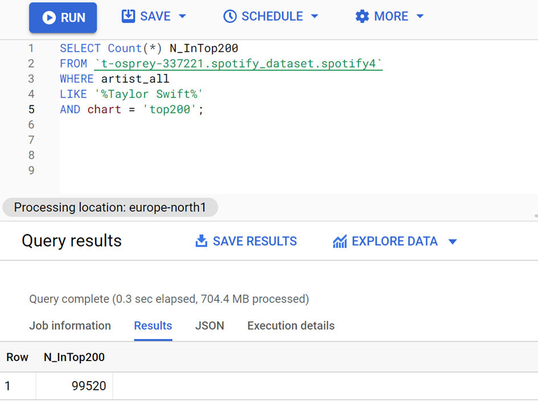Open the MORE label

click(391, 16)
